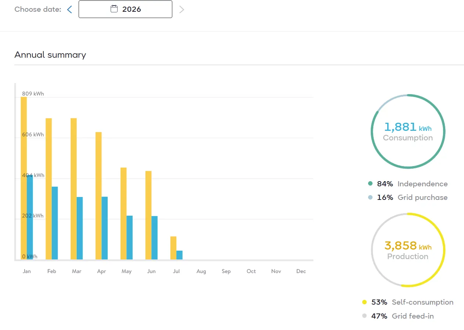Click the 1,881 kWh Consumption ring

pyautogui.click(x=408, y=132)
